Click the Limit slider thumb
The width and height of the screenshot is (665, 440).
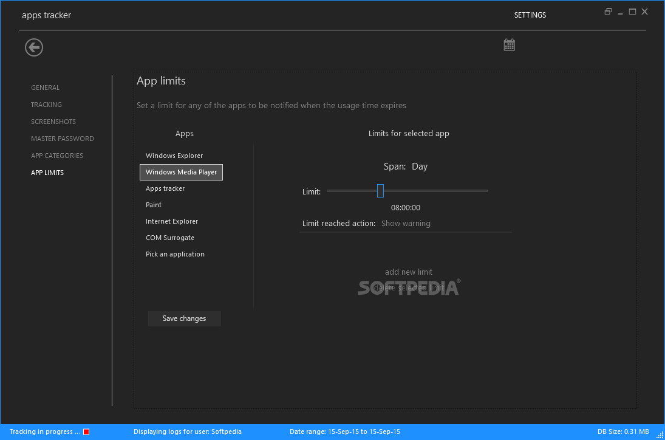click(380, 191)
